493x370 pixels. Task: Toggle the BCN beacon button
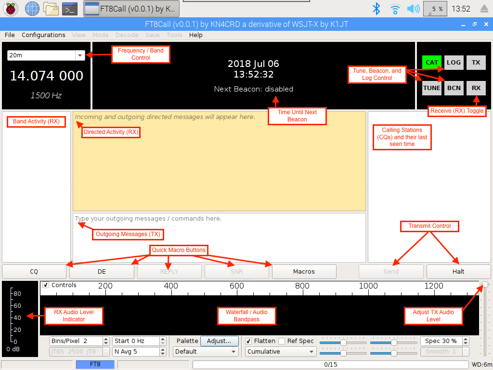click(x=454, y=88)
